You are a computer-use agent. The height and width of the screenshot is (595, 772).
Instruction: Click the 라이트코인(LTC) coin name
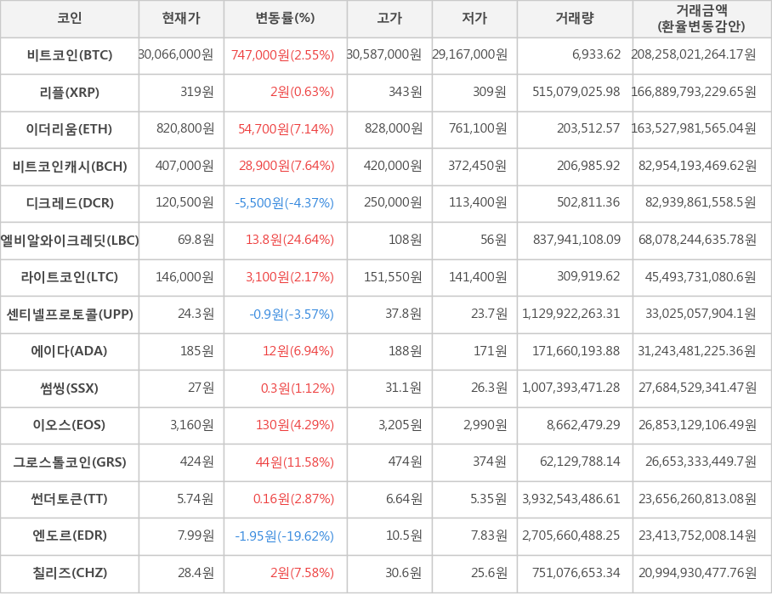(70, 277)
